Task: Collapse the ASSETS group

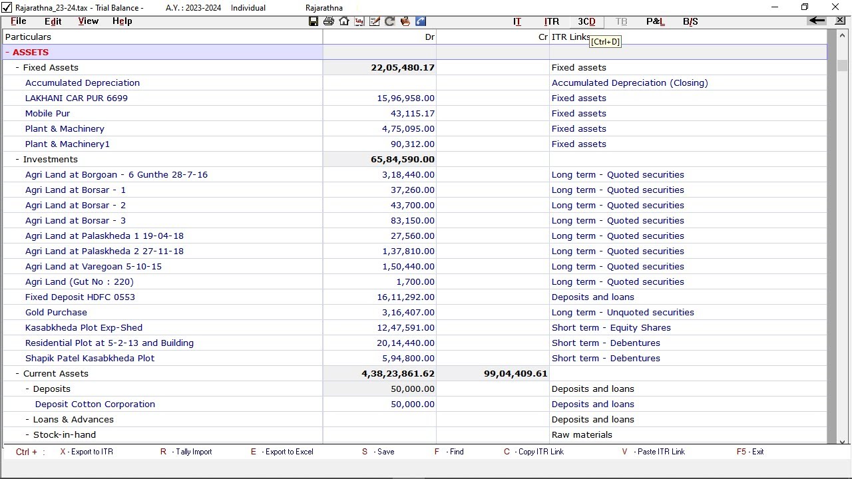Action: click(7, 52)
